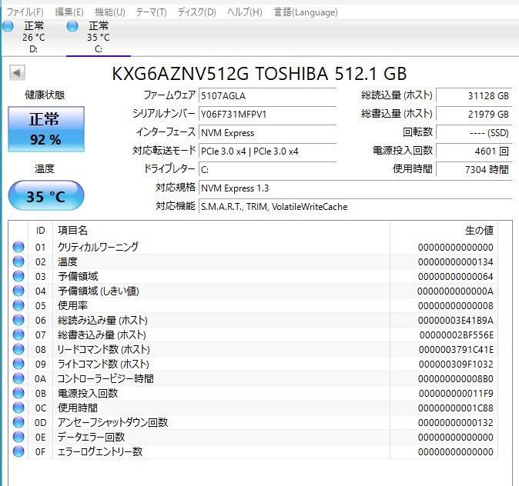
Task: Select the アンセーフシャットダウン回数 row
Action: pyautogui.click(x=253, y=422)
